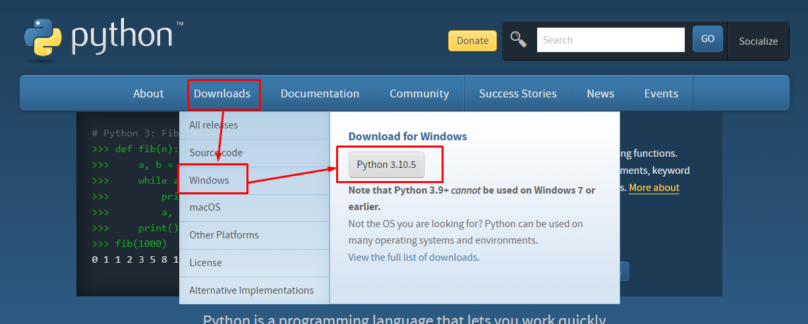Select Source code in Downloads submenu

click(254, 153)
